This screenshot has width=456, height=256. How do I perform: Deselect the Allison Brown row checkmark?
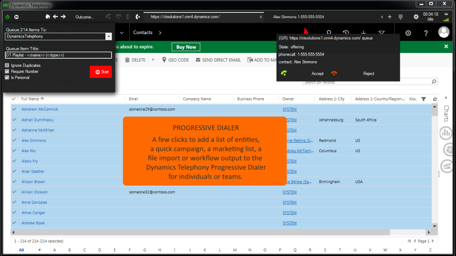point(14,182)
